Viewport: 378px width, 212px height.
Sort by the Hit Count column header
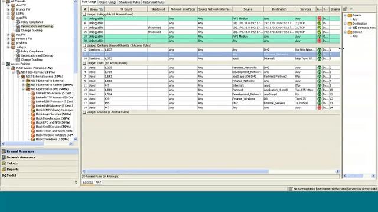126,9
